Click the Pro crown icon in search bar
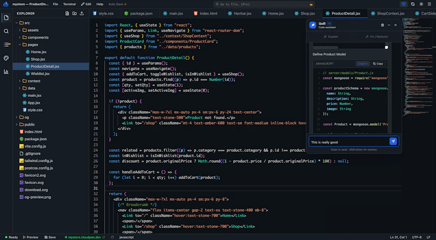 pyautogui.click(x=311, y=4)
